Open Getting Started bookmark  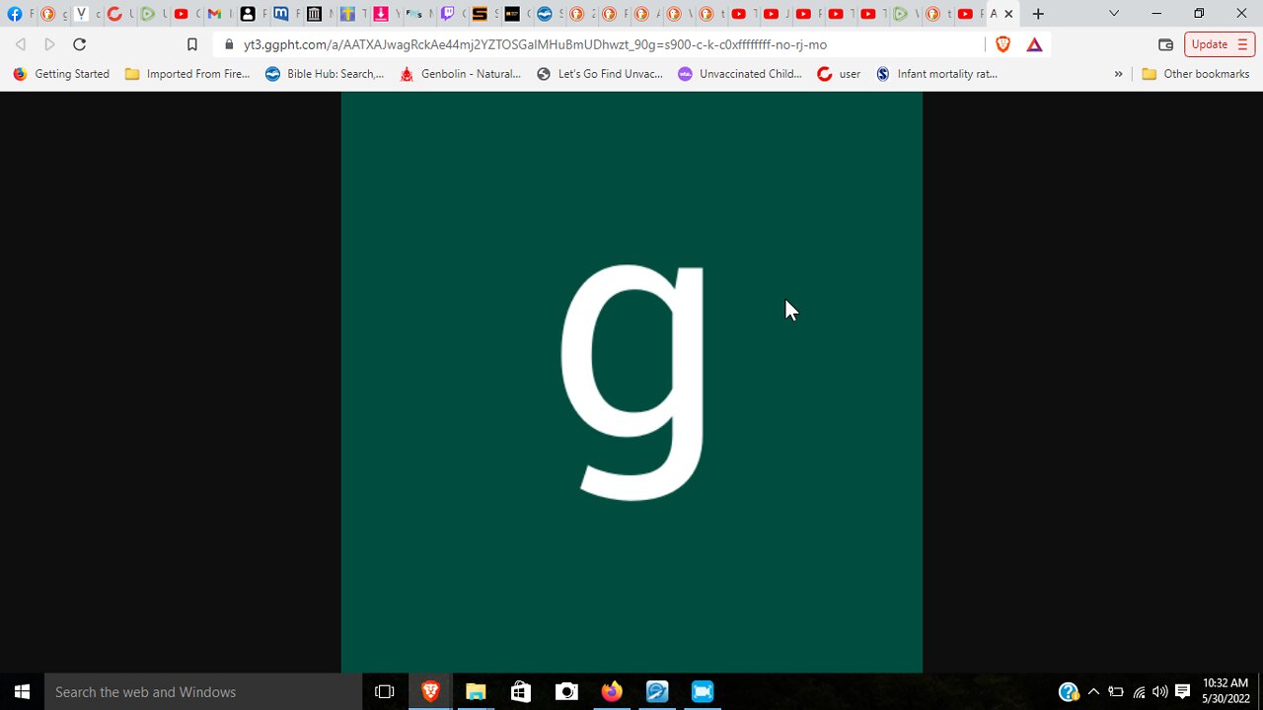pyautogui.click(x=61, y=74)
